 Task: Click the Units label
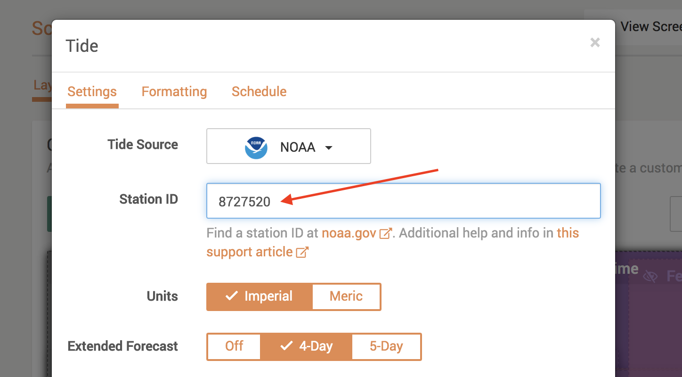pos(162,296)
